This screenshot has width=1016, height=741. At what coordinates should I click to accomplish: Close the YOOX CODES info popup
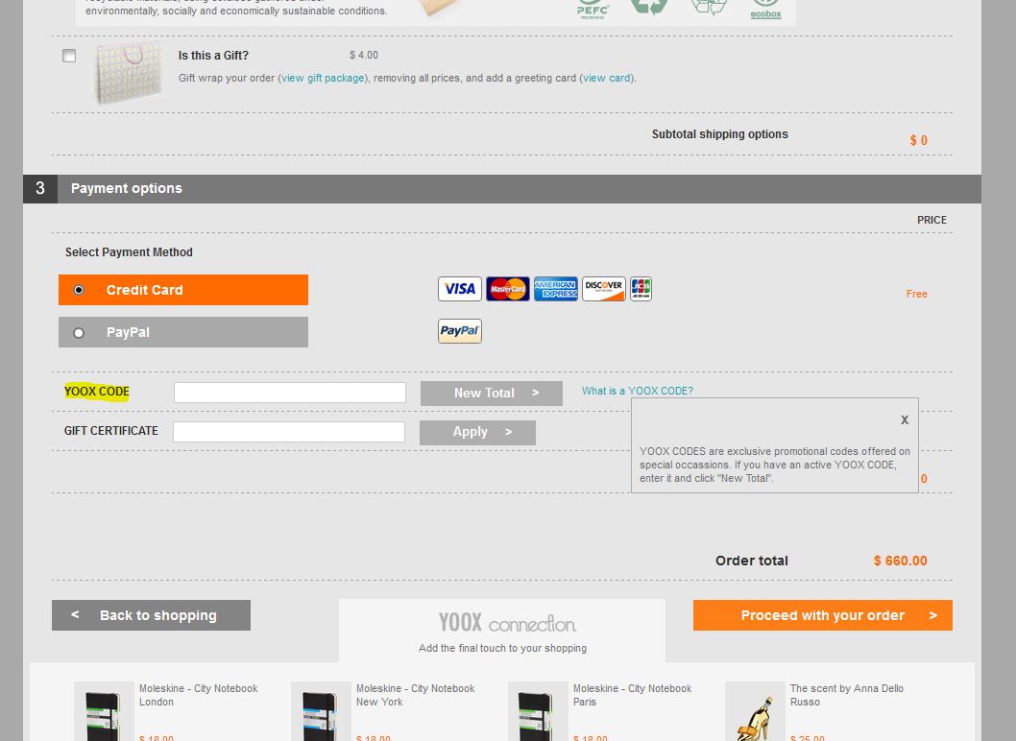click(x=904, y=419)
